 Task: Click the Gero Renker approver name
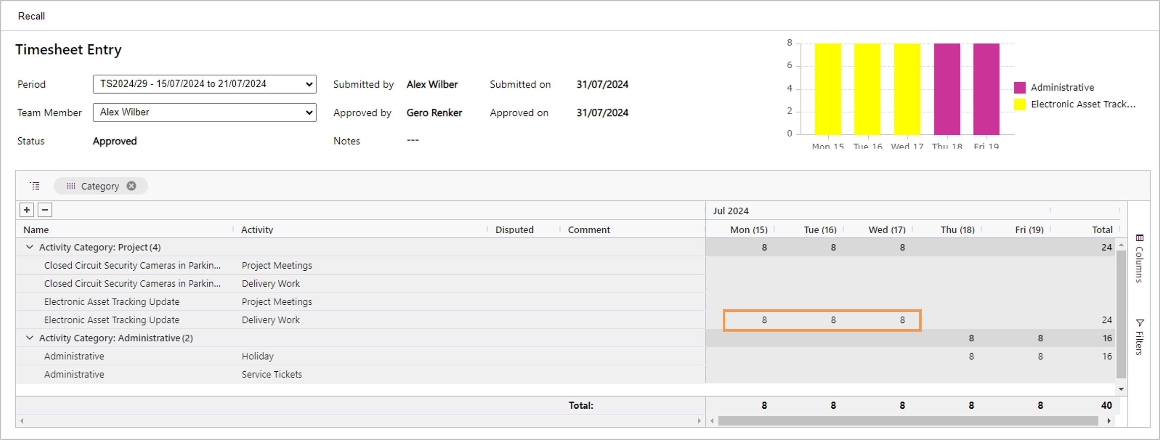tap(434, 112)
